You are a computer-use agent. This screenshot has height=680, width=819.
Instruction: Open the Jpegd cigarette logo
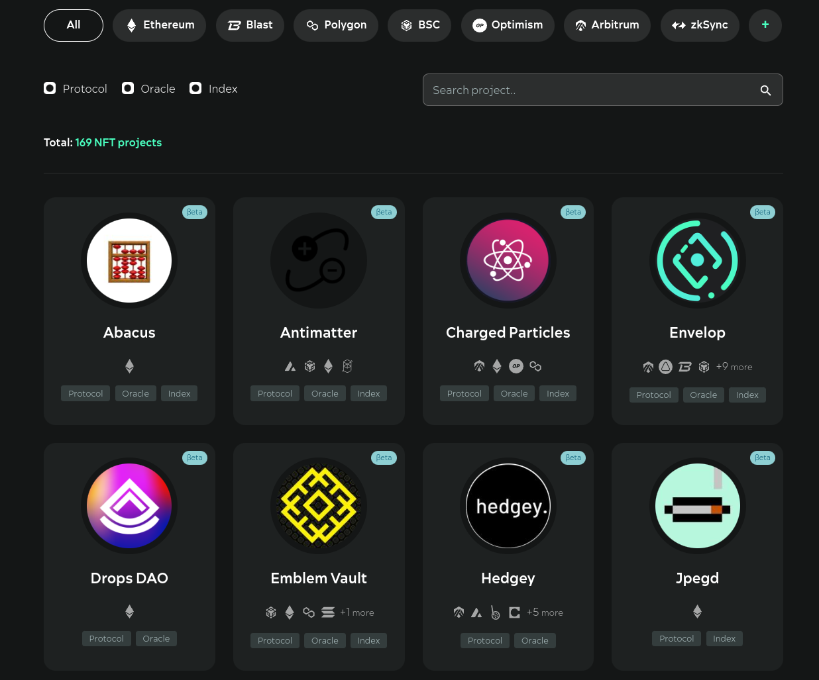point(698,506)
